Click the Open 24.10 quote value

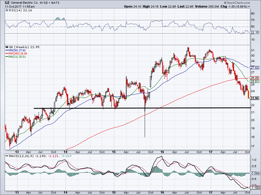tap(133, 6)
